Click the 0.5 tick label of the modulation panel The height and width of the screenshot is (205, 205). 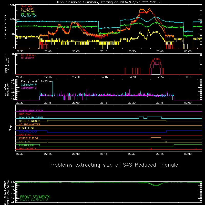[x=13, y=80]
